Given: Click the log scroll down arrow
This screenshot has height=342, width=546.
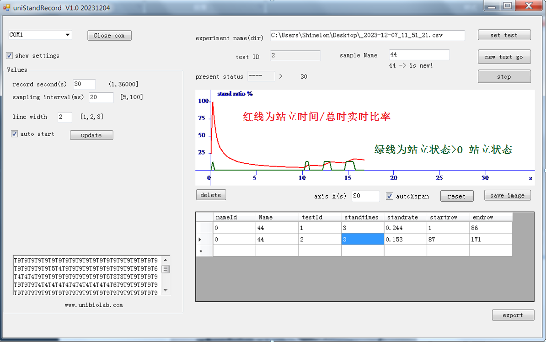Looking at the screenshot, I should click(166, 290).
